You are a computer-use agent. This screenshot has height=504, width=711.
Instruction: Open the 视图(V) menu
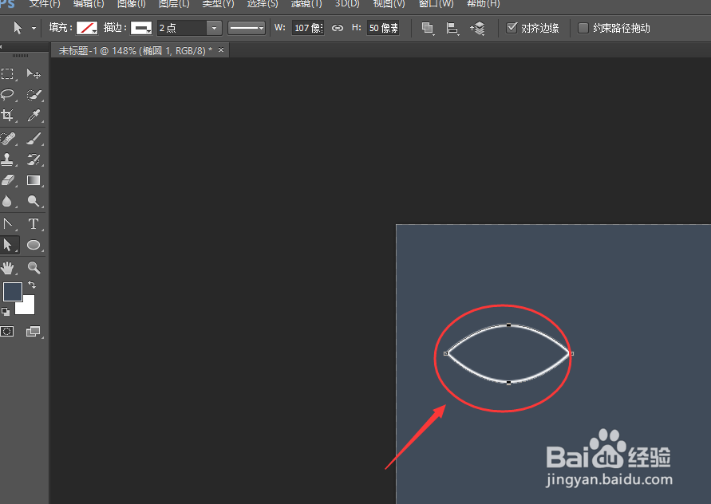click(389, 4)
